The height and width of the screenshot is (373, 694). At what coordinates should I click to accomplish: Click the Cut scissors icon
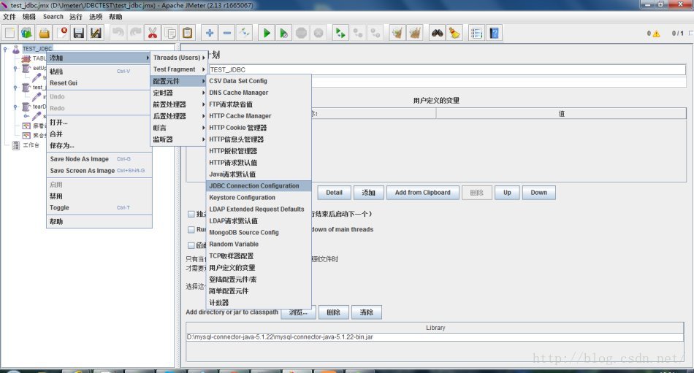pos(153,33)
